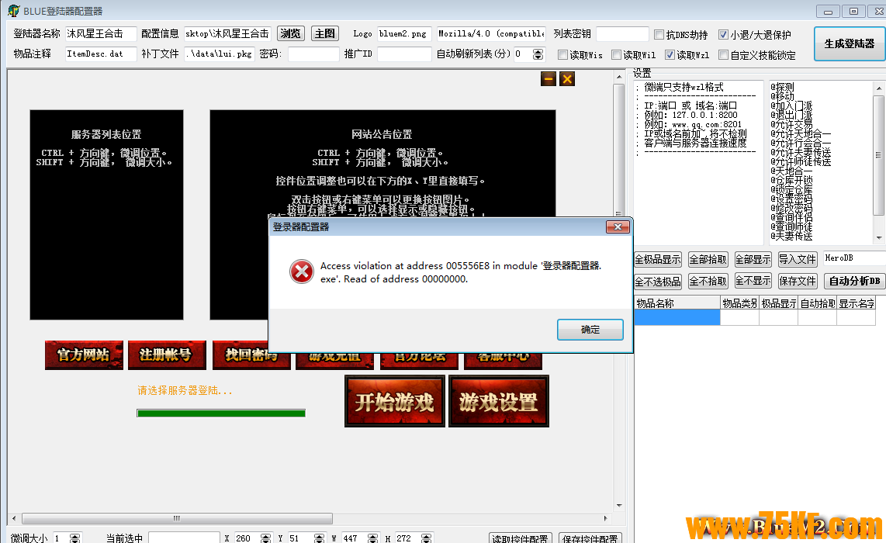Click the spin arrows beside the X value

(x=265, y=538)
